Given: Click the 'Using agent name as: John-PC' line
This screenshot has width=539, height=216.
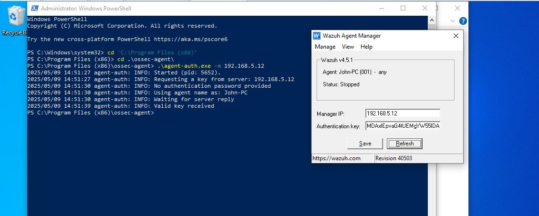Looking at the screenshot, I should [x=137, y=93].
